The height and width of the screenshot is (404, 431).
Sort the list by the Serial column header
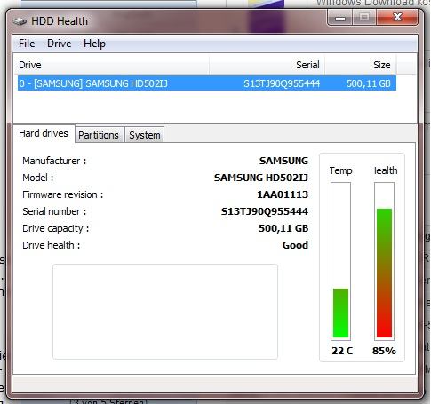[267, 65]
